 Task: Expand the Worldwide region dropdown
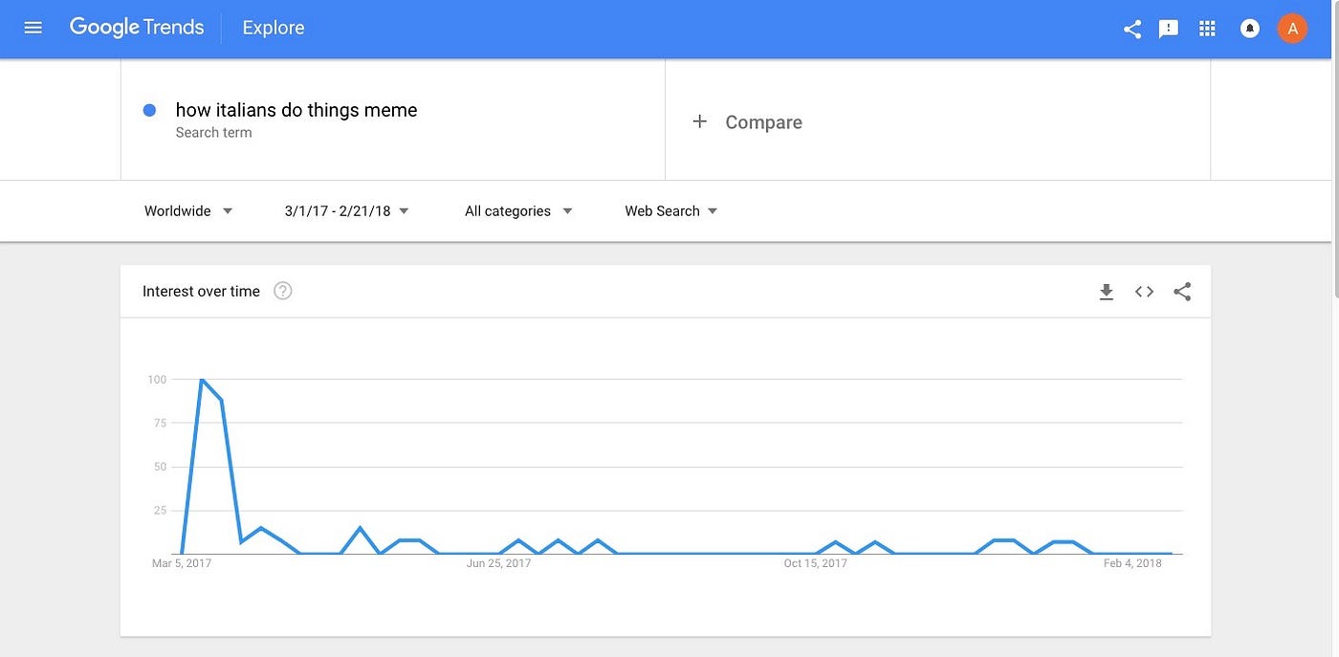pyautogui.click(x=188, y=211)
